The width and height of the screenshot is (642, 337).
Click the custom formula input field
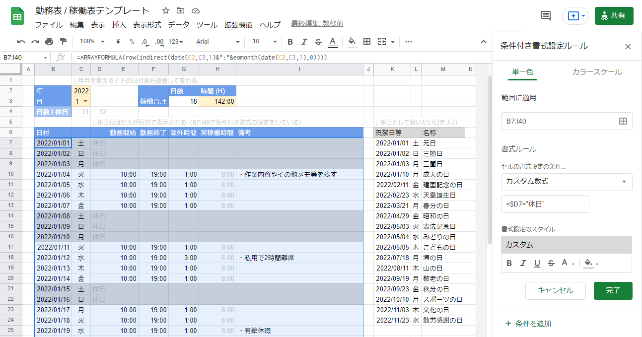pos(545,204)
